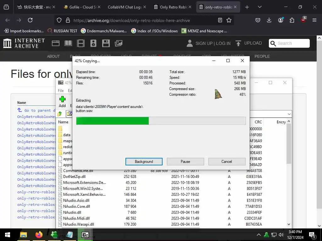Open Windows Start menu
This screenshot has height=241, width=322.
[8, 235]
